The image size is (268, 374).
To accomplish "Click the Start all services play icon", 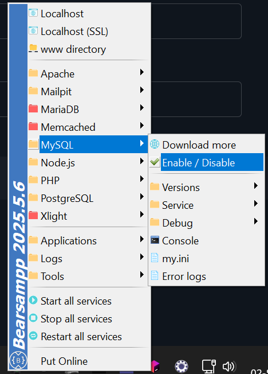I will tap(33, 300).
